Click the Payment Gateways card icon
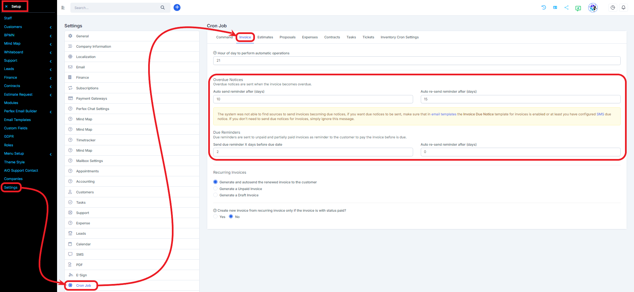 pos(70,98)
